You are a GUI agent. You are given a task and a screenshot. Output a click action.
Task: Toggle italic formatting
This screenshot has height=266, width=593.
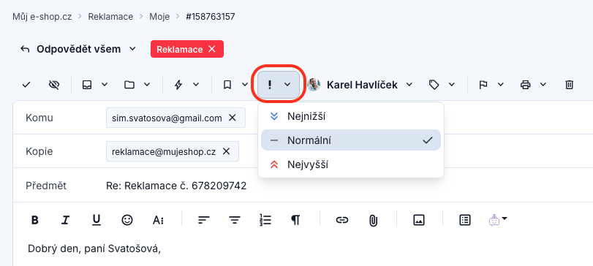pos(66,220)
